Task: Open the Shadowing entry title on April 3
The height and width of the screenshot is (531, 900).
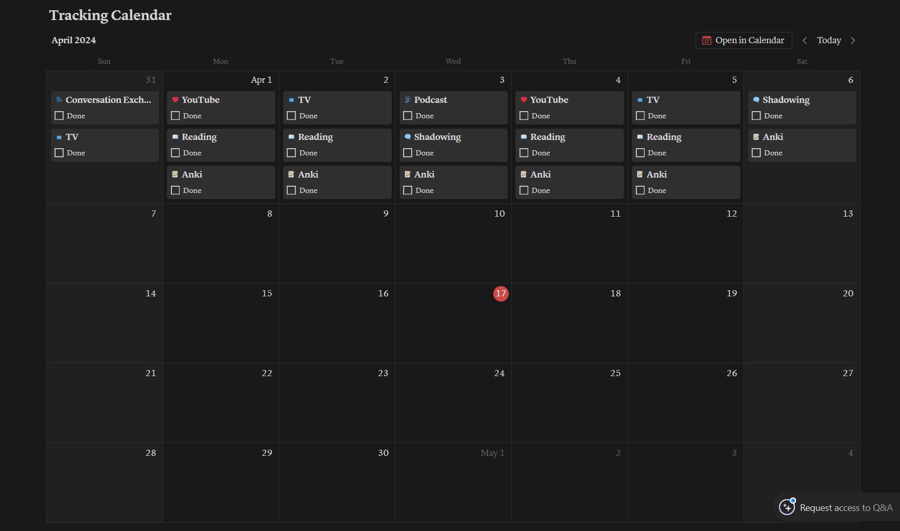Action: pyautogui.click(x=437, y=137)
